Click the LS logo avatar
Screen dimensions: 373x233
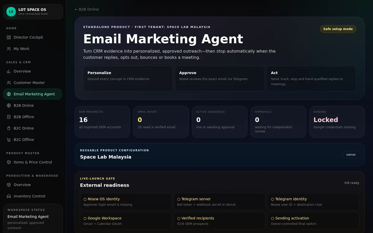click(x=11, y=11)
